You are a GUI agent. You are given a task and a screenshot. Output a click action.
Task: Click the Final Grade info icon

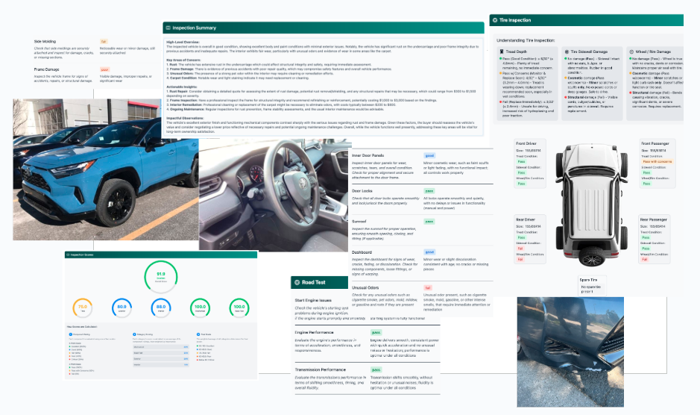[x=198, y=334]
